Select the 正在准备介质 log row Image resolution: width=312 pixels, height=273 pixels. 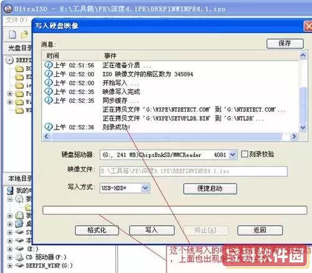pyautogui.click(x=171, y=65)
